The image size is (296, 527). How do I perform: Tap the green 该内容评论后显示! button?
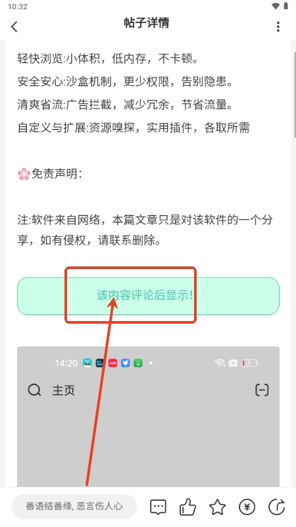click(x=148, y=296)
